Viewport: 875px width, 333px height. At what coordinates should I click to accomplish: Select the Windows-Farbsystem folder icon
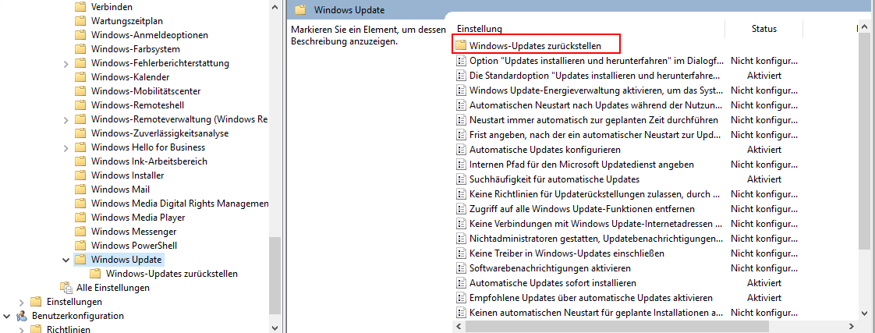tap(80, 49)
